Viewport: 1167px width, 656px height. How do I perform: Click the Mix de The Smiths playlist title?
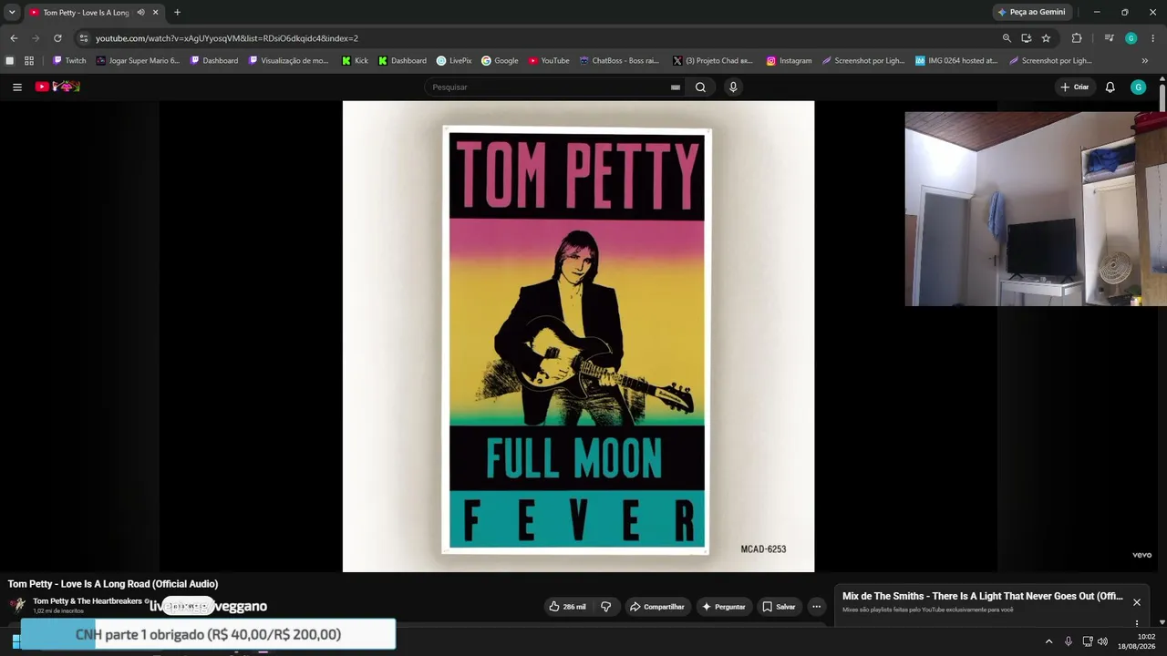983,597
